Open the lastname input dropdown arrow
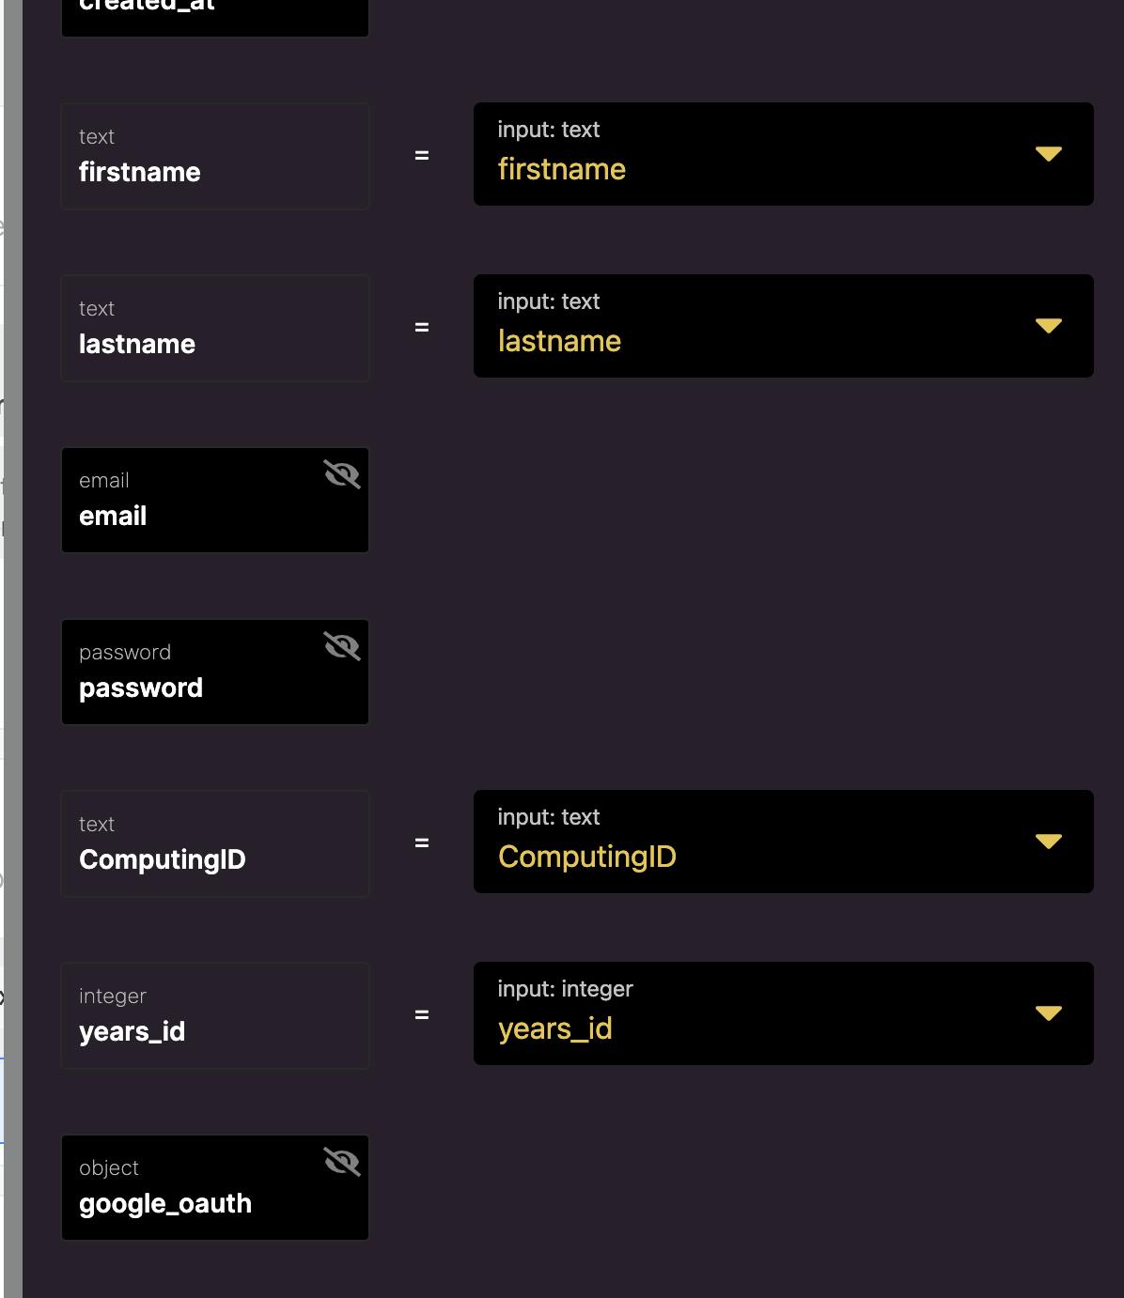Image resolution: width=1124 pixels, height=1298 pixels. click(x=1048, y=326)
